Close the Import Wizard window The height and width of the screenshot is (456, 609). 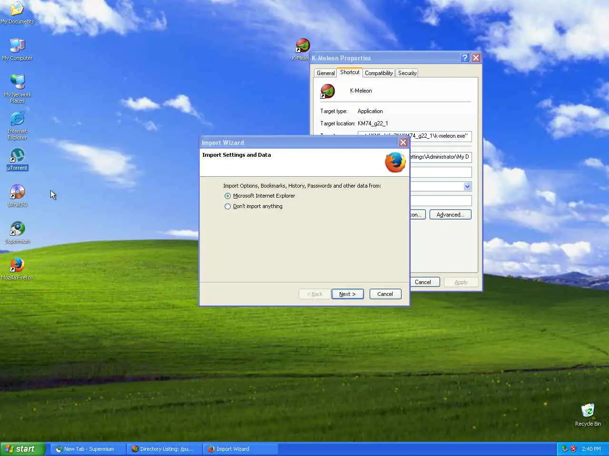pos(403,142)
